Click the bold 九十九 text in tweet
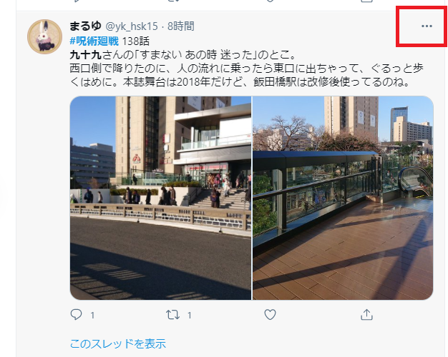Viewport: 448px width, 357px height. (x=86, y=54)
